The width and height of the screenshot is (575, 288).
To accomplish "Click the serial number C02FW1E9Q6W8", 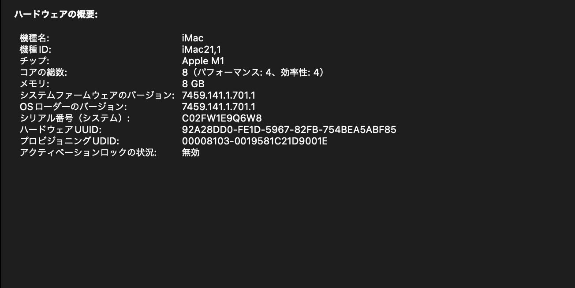I will (x=222, y=118).
